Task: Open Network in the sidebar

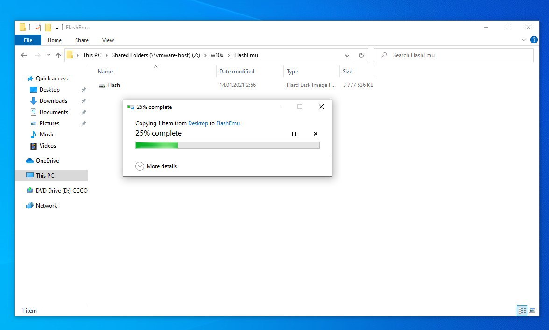Action: click(x=46, y=206)
